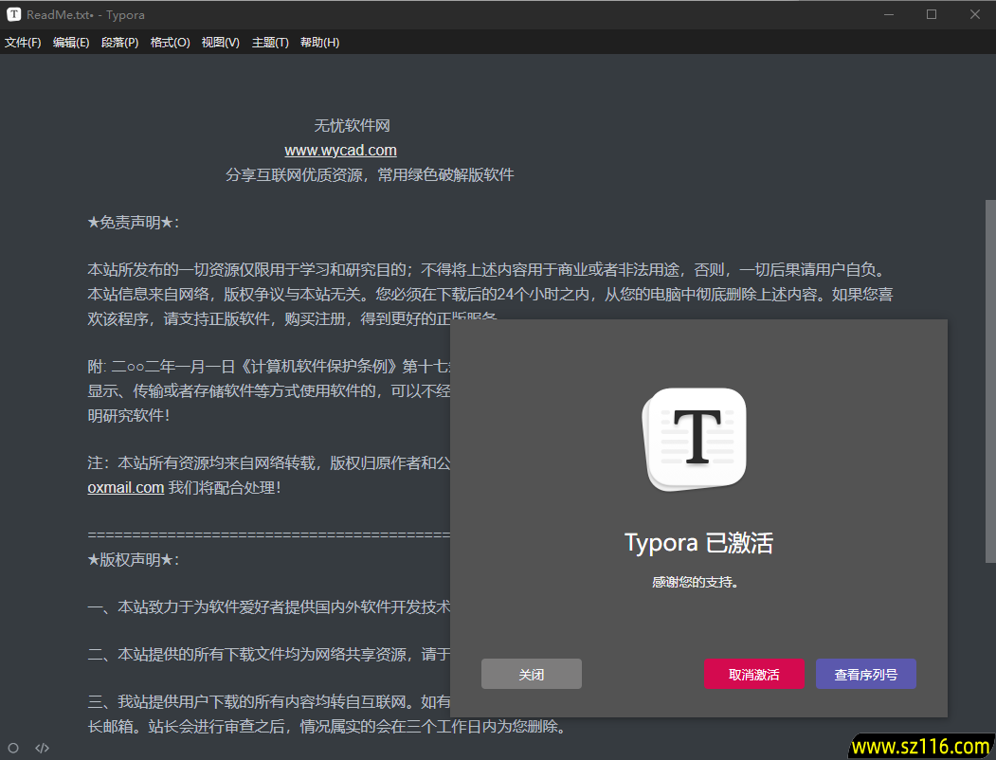
Task: Open the 格式(O) menu
Action: [170, 43]
